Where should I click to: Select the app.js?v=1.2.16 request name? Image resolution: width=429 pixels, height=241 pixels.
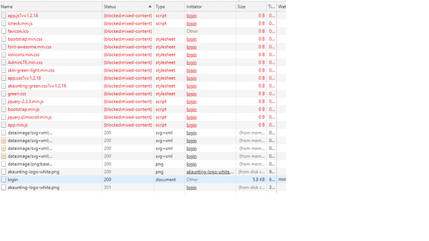(x=23, y=15)
